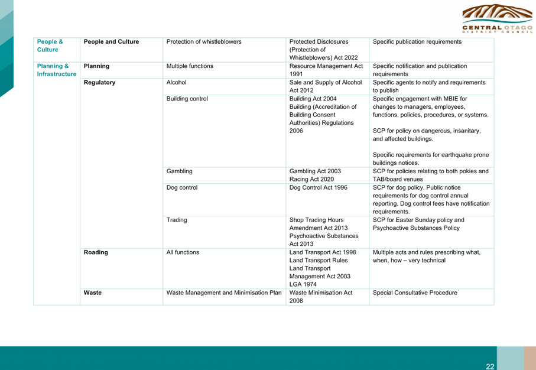
Task: Select 'Dog Control Act 1996' cell
Action: coord(327,200)
